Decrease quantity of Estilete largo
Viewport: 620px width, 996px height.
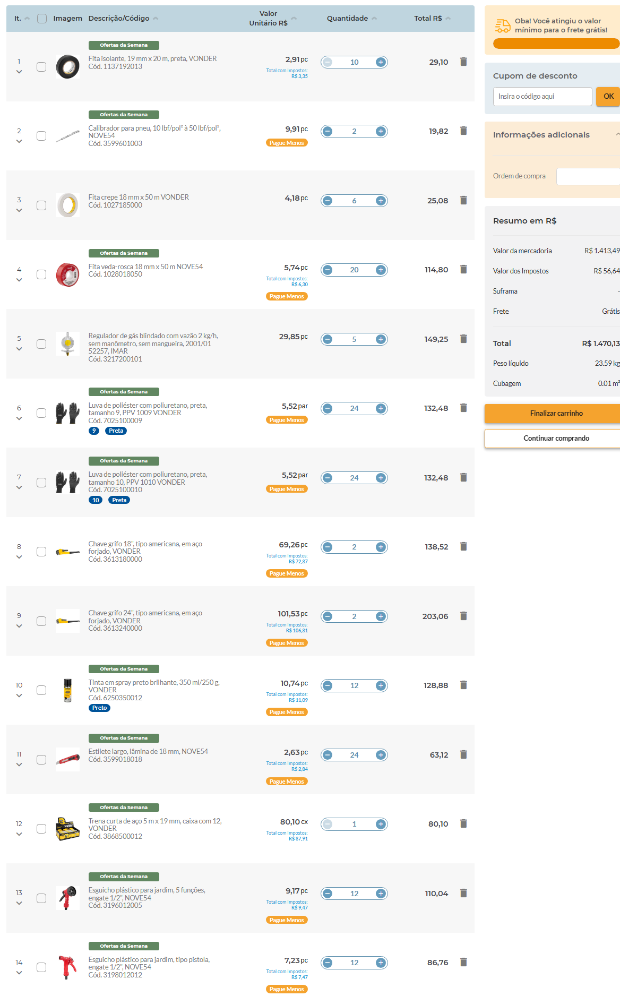328,755
